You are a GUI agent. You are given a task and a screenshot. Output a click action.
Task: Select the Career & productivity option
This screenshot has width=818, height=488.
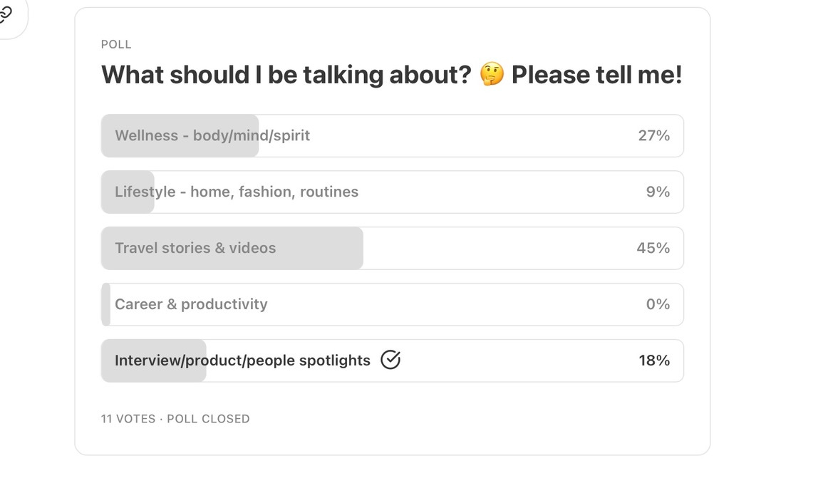point(393,304)
